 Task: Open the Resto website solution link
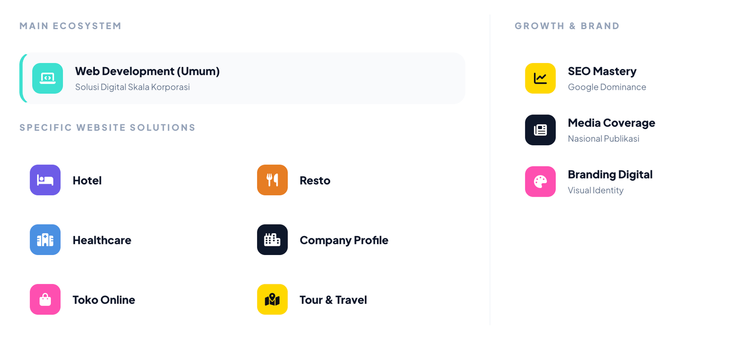315,181
